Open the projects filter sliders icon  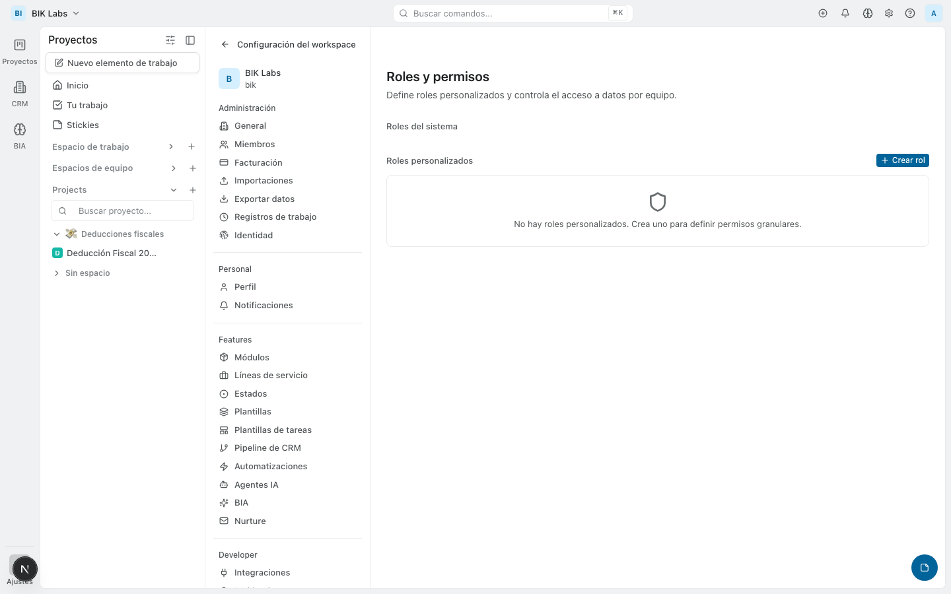pos(170,40)
